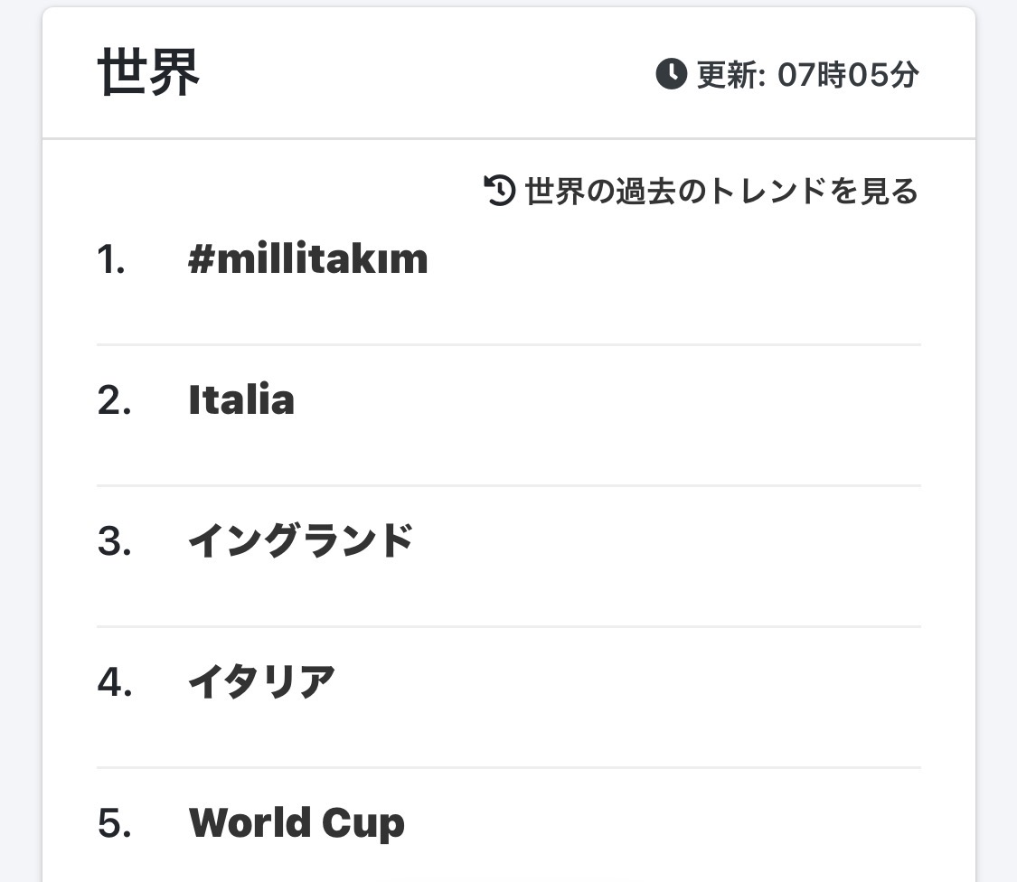This screenshot has height=882, width=1017.
Task: Click rank number 2 beside Italia
Action: (114, 400)
